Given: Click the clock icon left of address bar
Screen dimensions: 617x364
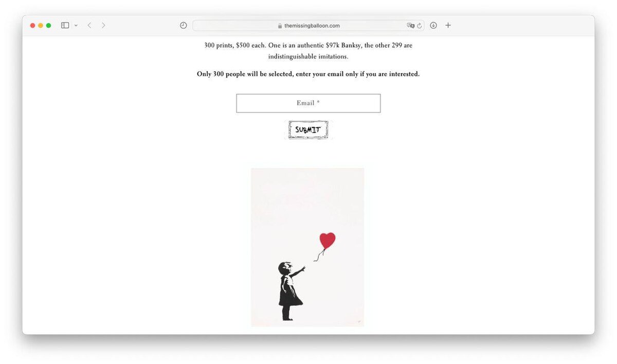Looking at the screenshot, I should pyautogui.click(x=183, y=25).
